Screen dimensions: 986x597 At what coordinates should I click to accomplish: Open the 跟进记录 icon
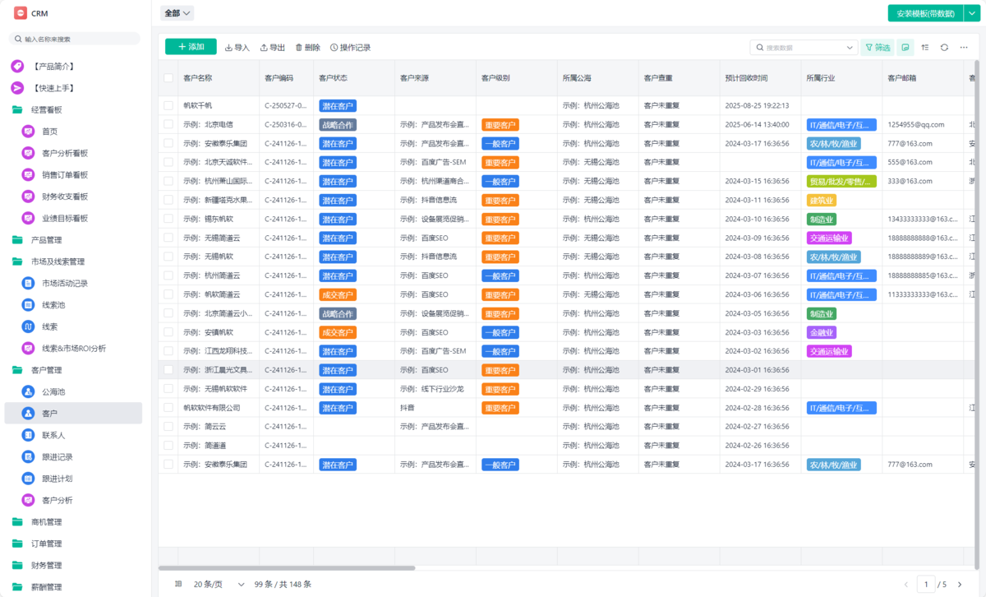tap(28, 456)
